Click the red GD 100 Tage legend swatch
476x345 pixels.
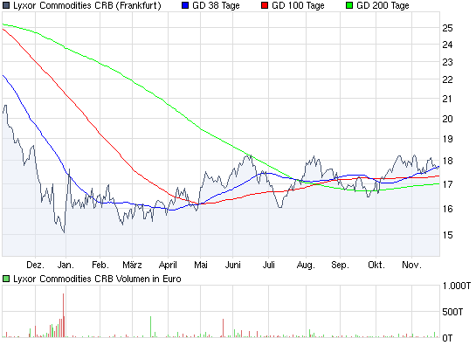pyautogui.click(x=265, y=5)
